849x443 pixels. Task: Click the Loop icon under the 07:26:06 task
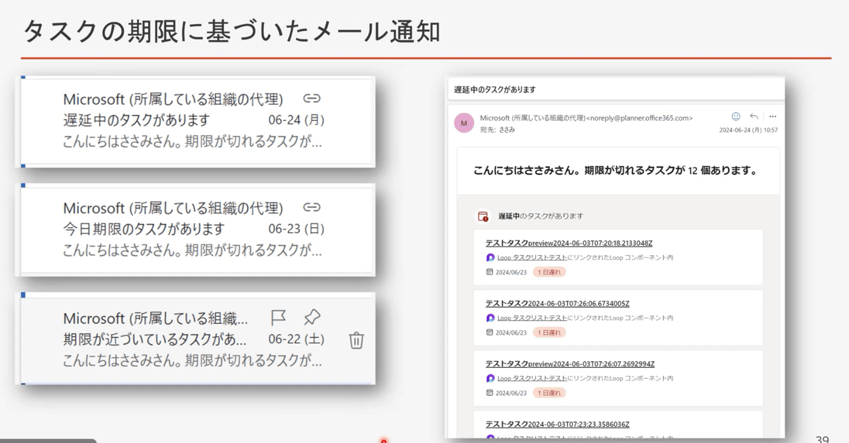[491, 318]
